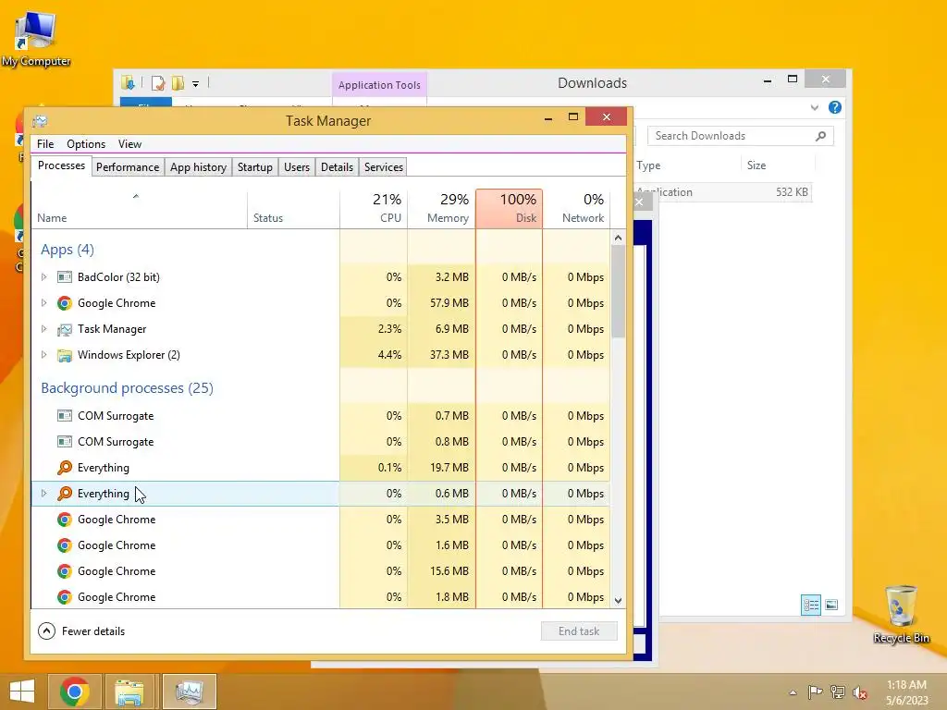Select the Google Chrome 1.8 MB row
The height and width of the screenshot is (710, 947).
coord(321,596)
